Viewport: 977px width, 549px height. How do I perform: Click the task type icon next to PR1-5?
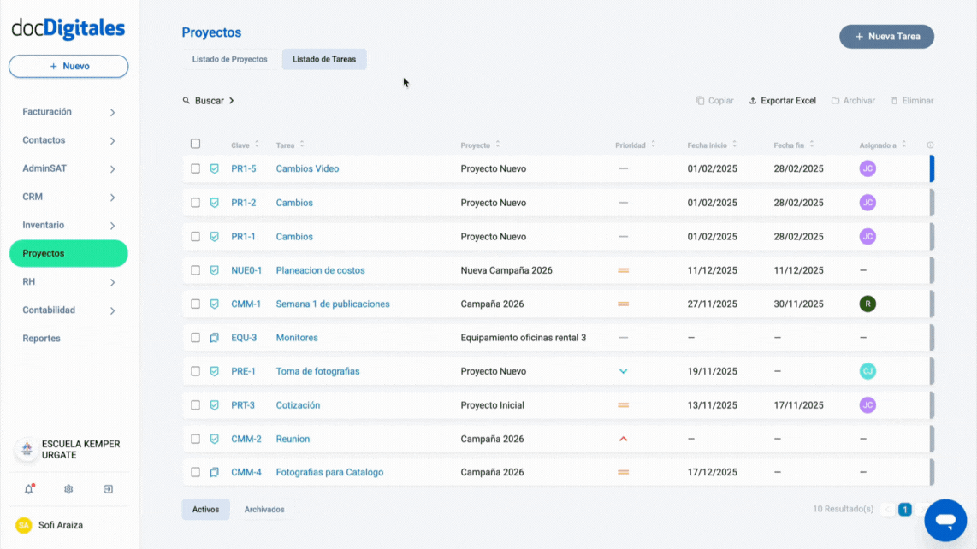214,168
